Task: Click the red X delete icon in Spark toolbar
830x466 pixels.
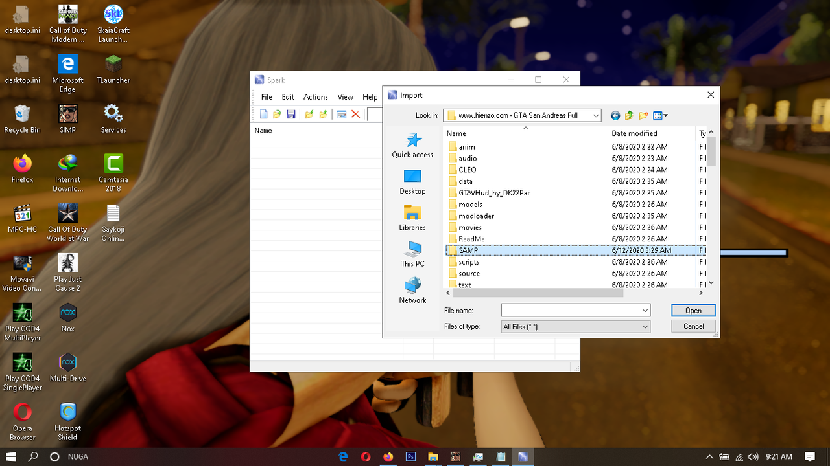Action: click(x=355, y=115)
